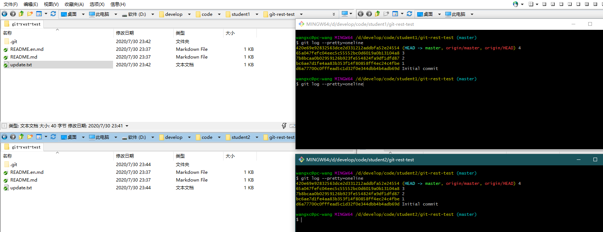This screenshot has height=232, width=603.
Task: Expand the breadcrumb overflow double chevron
Action: (x=334, y=14)
